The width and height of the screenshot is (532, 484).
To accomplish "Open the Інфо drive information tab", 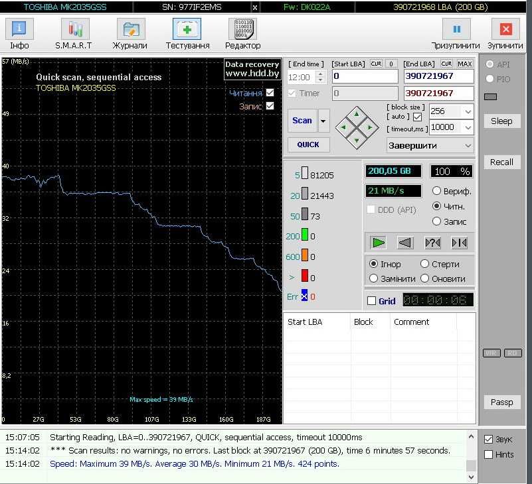I will click(x=19, y=34).
